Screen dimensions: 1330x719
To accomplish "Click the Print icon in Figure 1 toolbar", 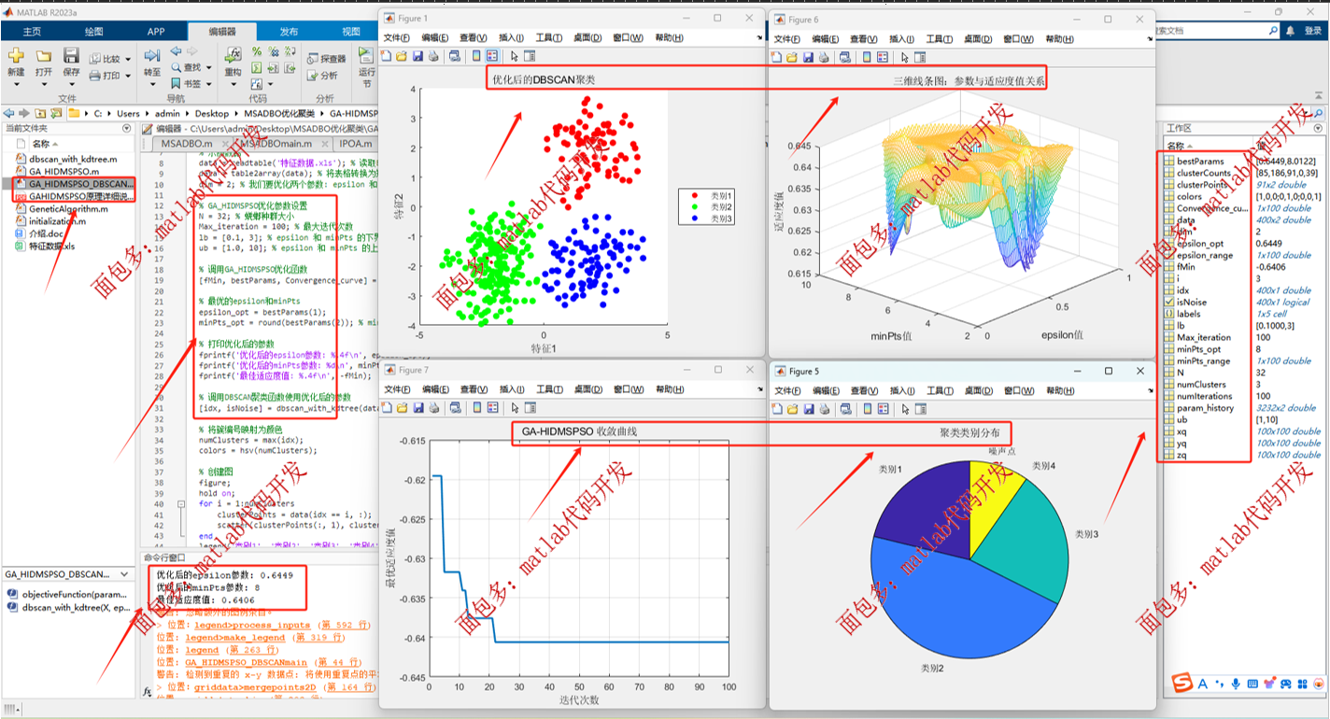I will tap(432, 56).
